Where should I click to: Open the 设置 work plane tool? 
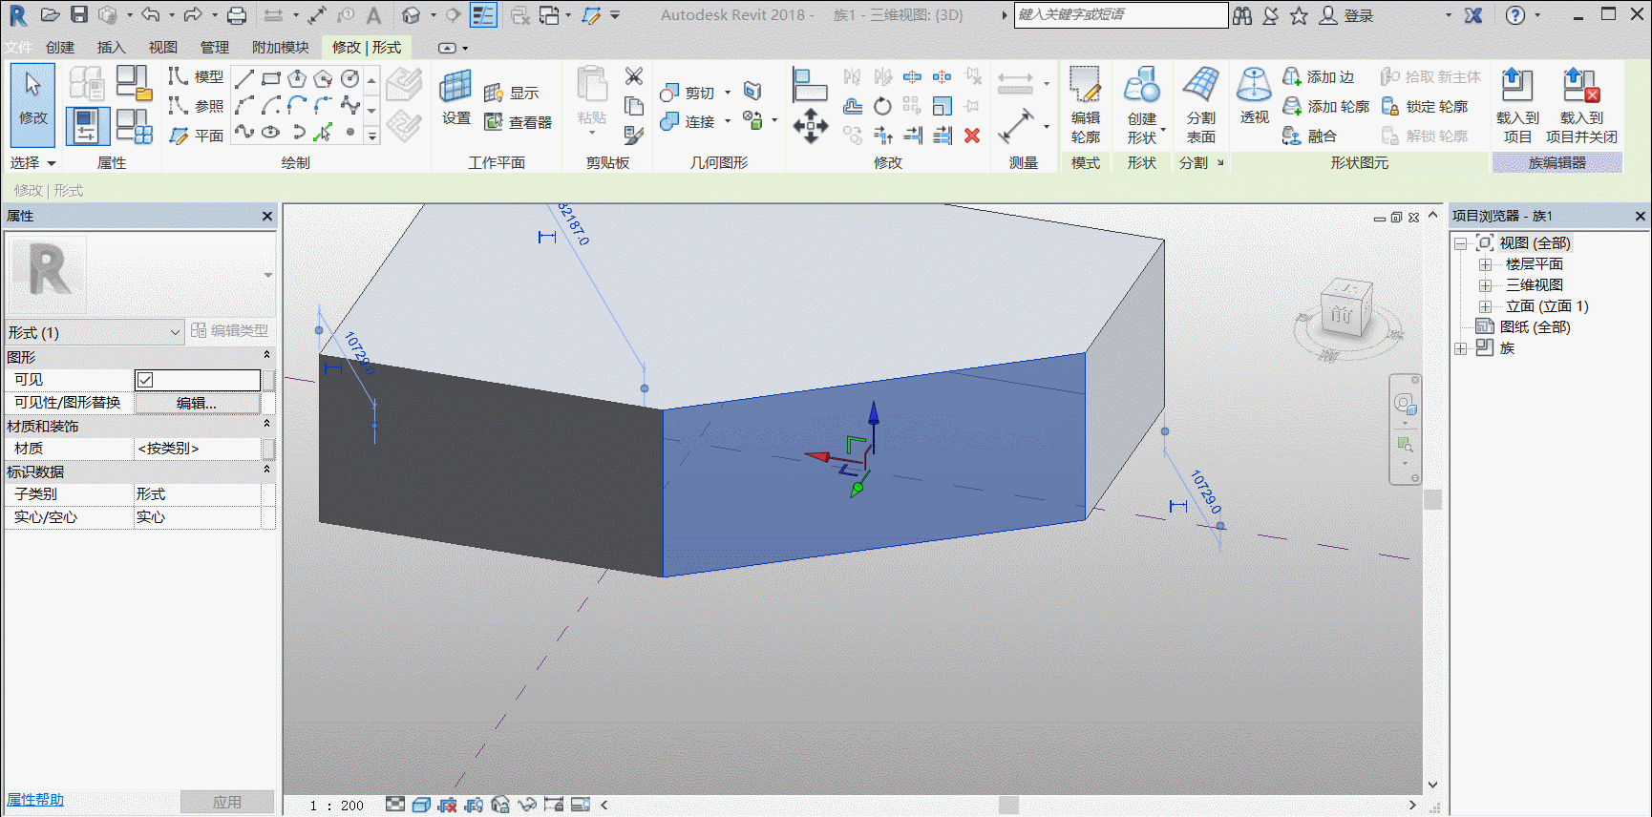(455, 96)
